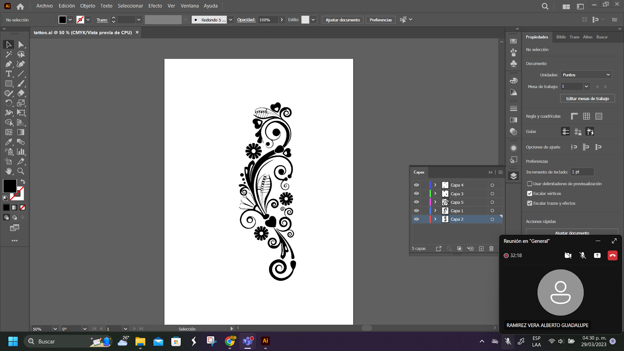Select the Pen tool
This screenshot has width=624, height=351.
pyautogui.click(x=9, y=64)
